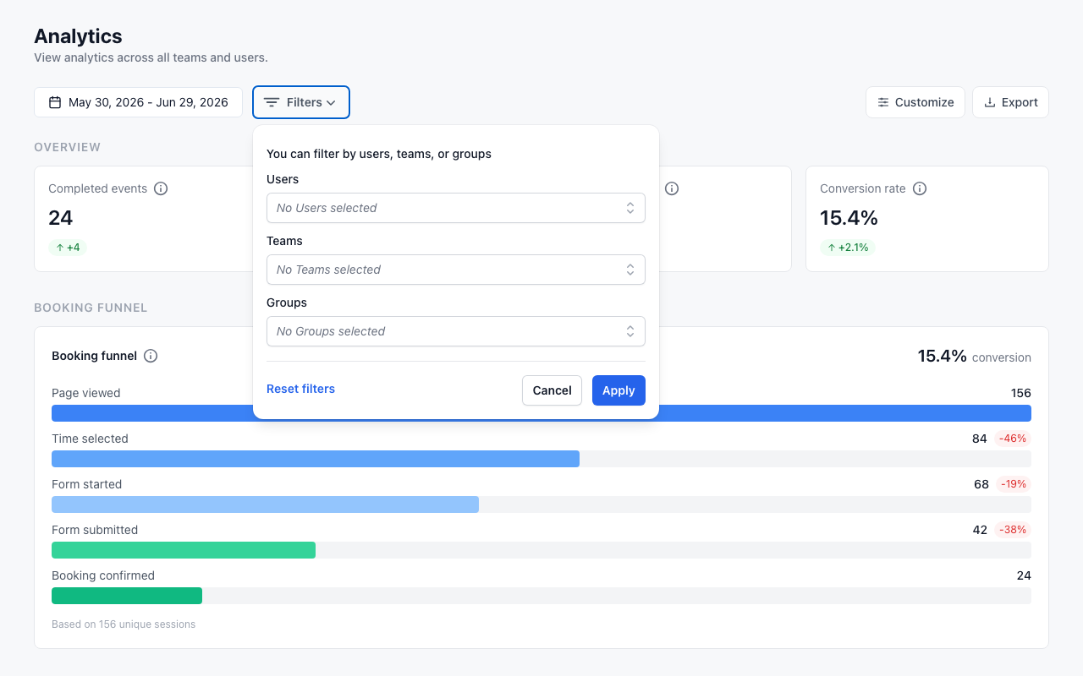Click the Customize sliders icon
This screenshot has height=676, width=1083.
tap(883, 102)
